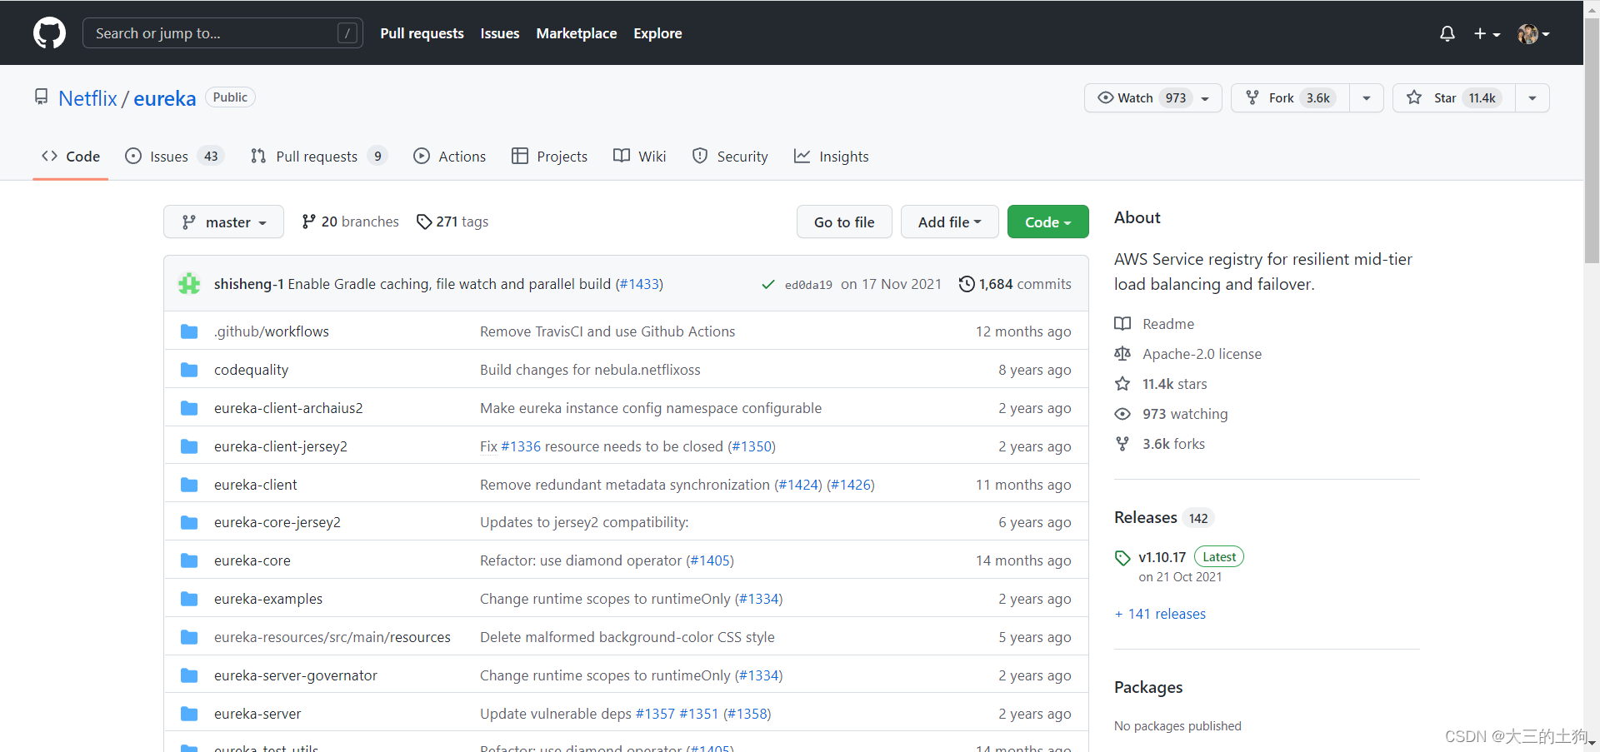The image size is (1600, 752).
Task: Open the plus create-new menu
Action: pos(1487,33)
